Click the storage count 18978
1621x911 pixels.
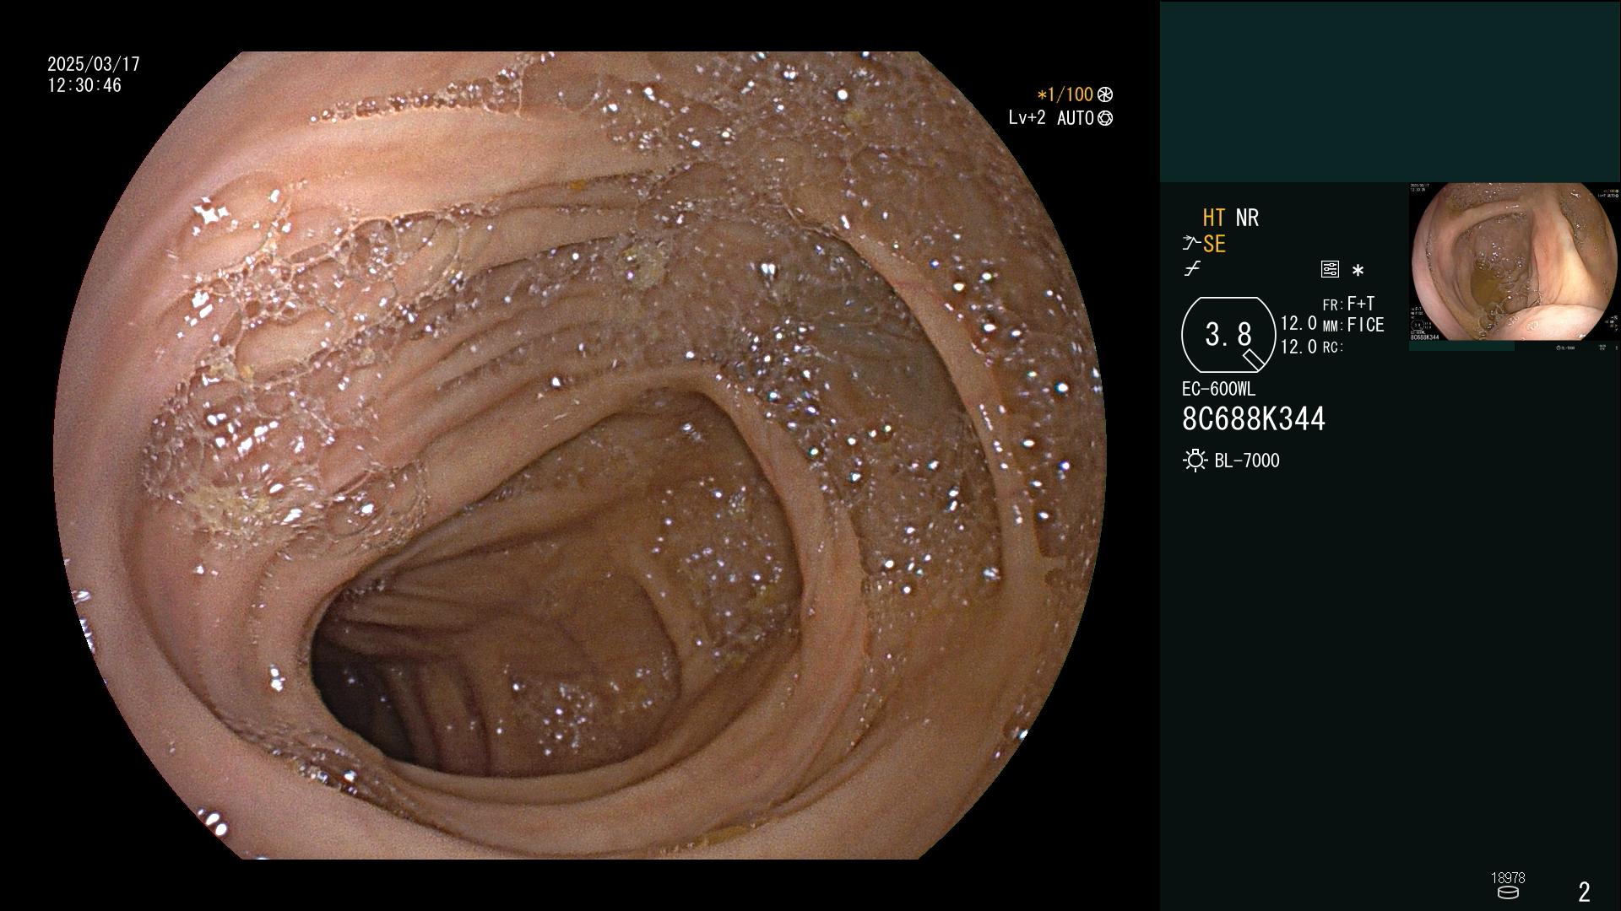[1508, 878]
